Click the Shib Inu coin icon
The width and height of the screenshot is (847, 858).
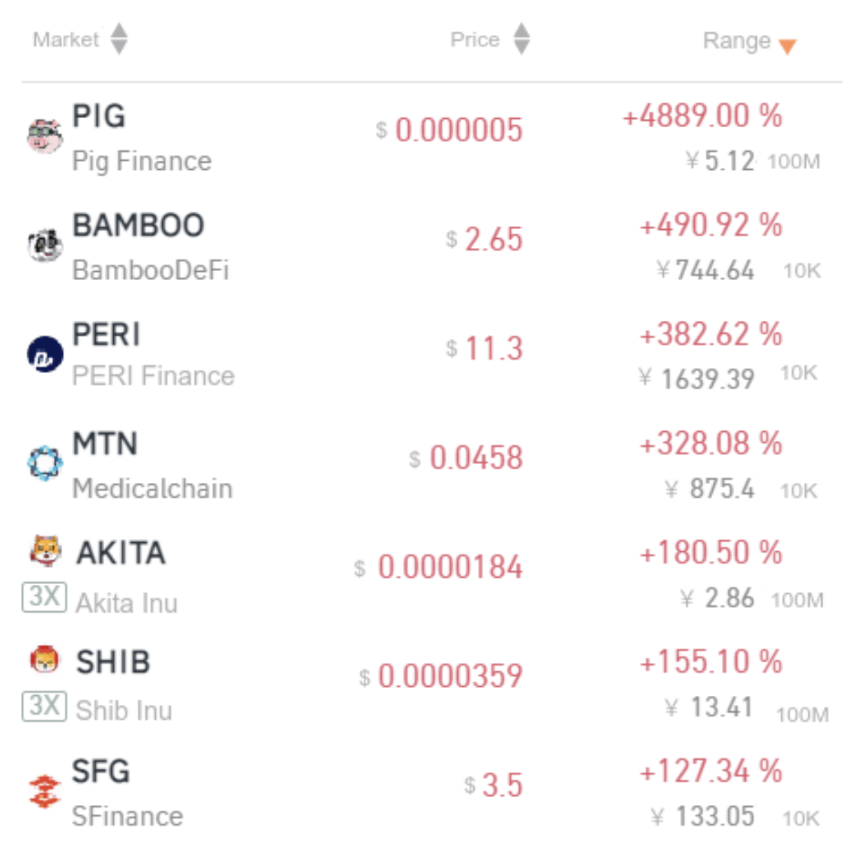tap(45, 658)
